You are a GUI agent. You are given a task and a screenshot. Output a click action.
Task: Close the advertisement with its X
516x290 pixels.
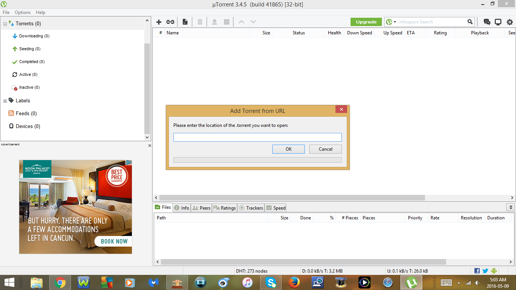click(150, 145)
